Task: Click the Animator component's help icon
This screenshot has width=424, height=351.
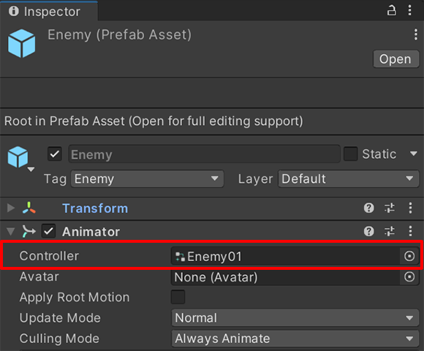Action: 369,231
